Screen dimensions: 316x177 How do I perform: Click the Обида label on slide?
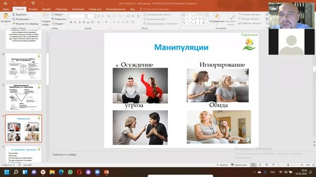click(218, 105)
